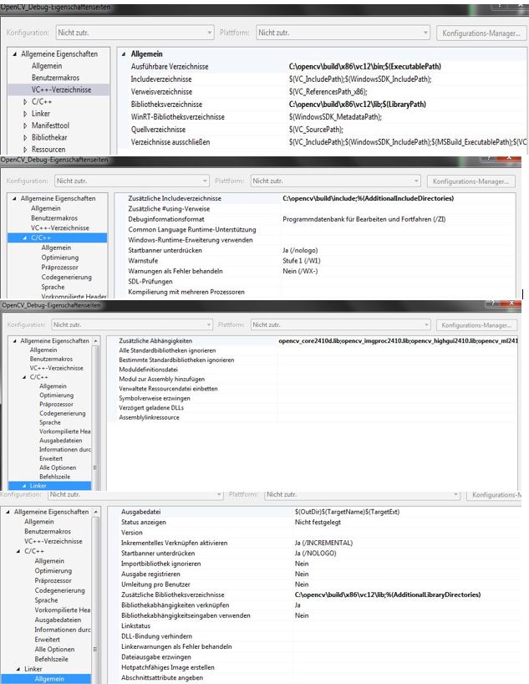529x684 pixels.
Task: Click the value Ja (/nologo)
Action: point(300,250)
